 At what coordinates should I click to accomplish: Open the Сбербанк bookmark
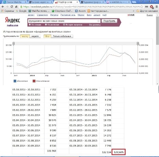pyautogui.click(x=62, y=11)
